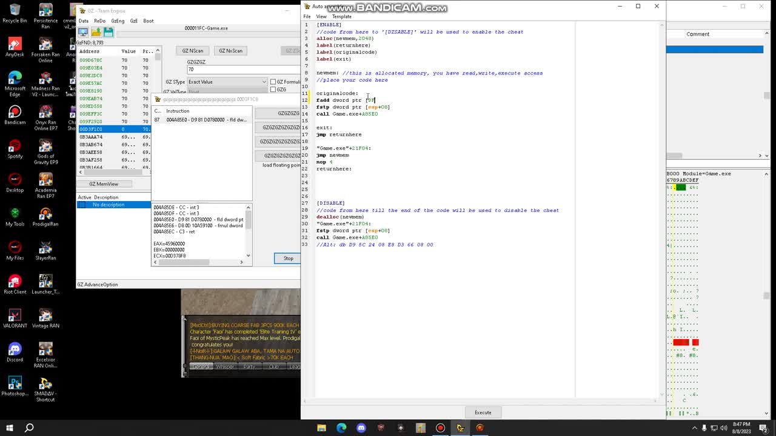Viewport: 776px width, 436px height.
Task: Expand the GZ SType Exact Value dropdown
Action: 227,82
